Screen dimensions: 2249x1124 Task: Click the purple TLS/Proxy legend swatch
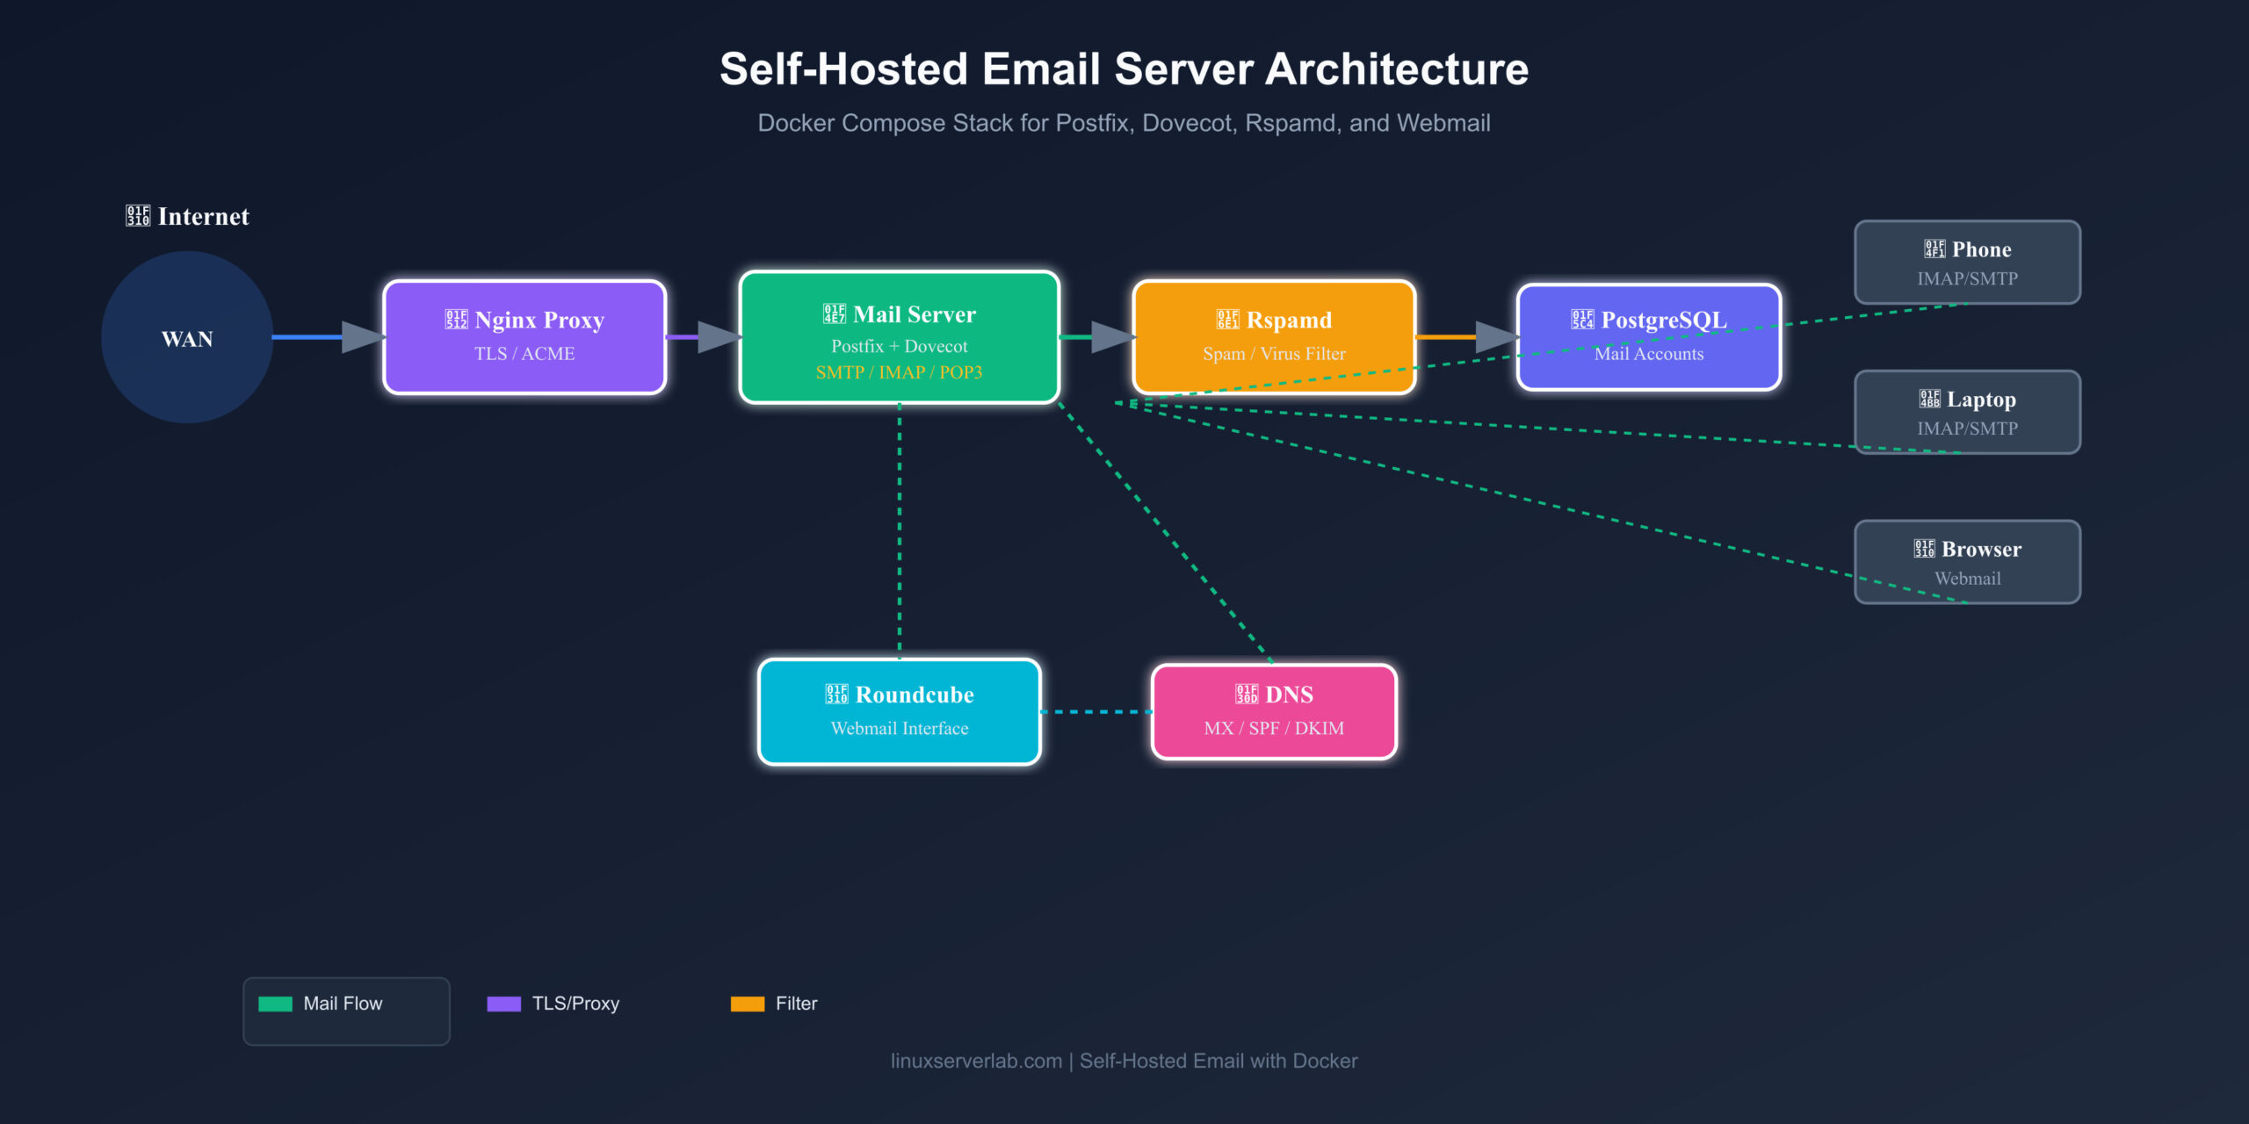(504, 1004)
